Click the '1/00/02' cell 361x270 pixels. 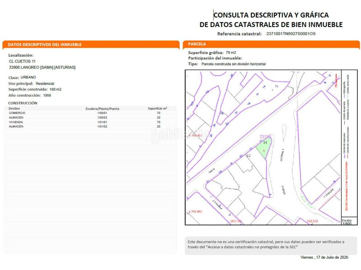click(102, 117)
